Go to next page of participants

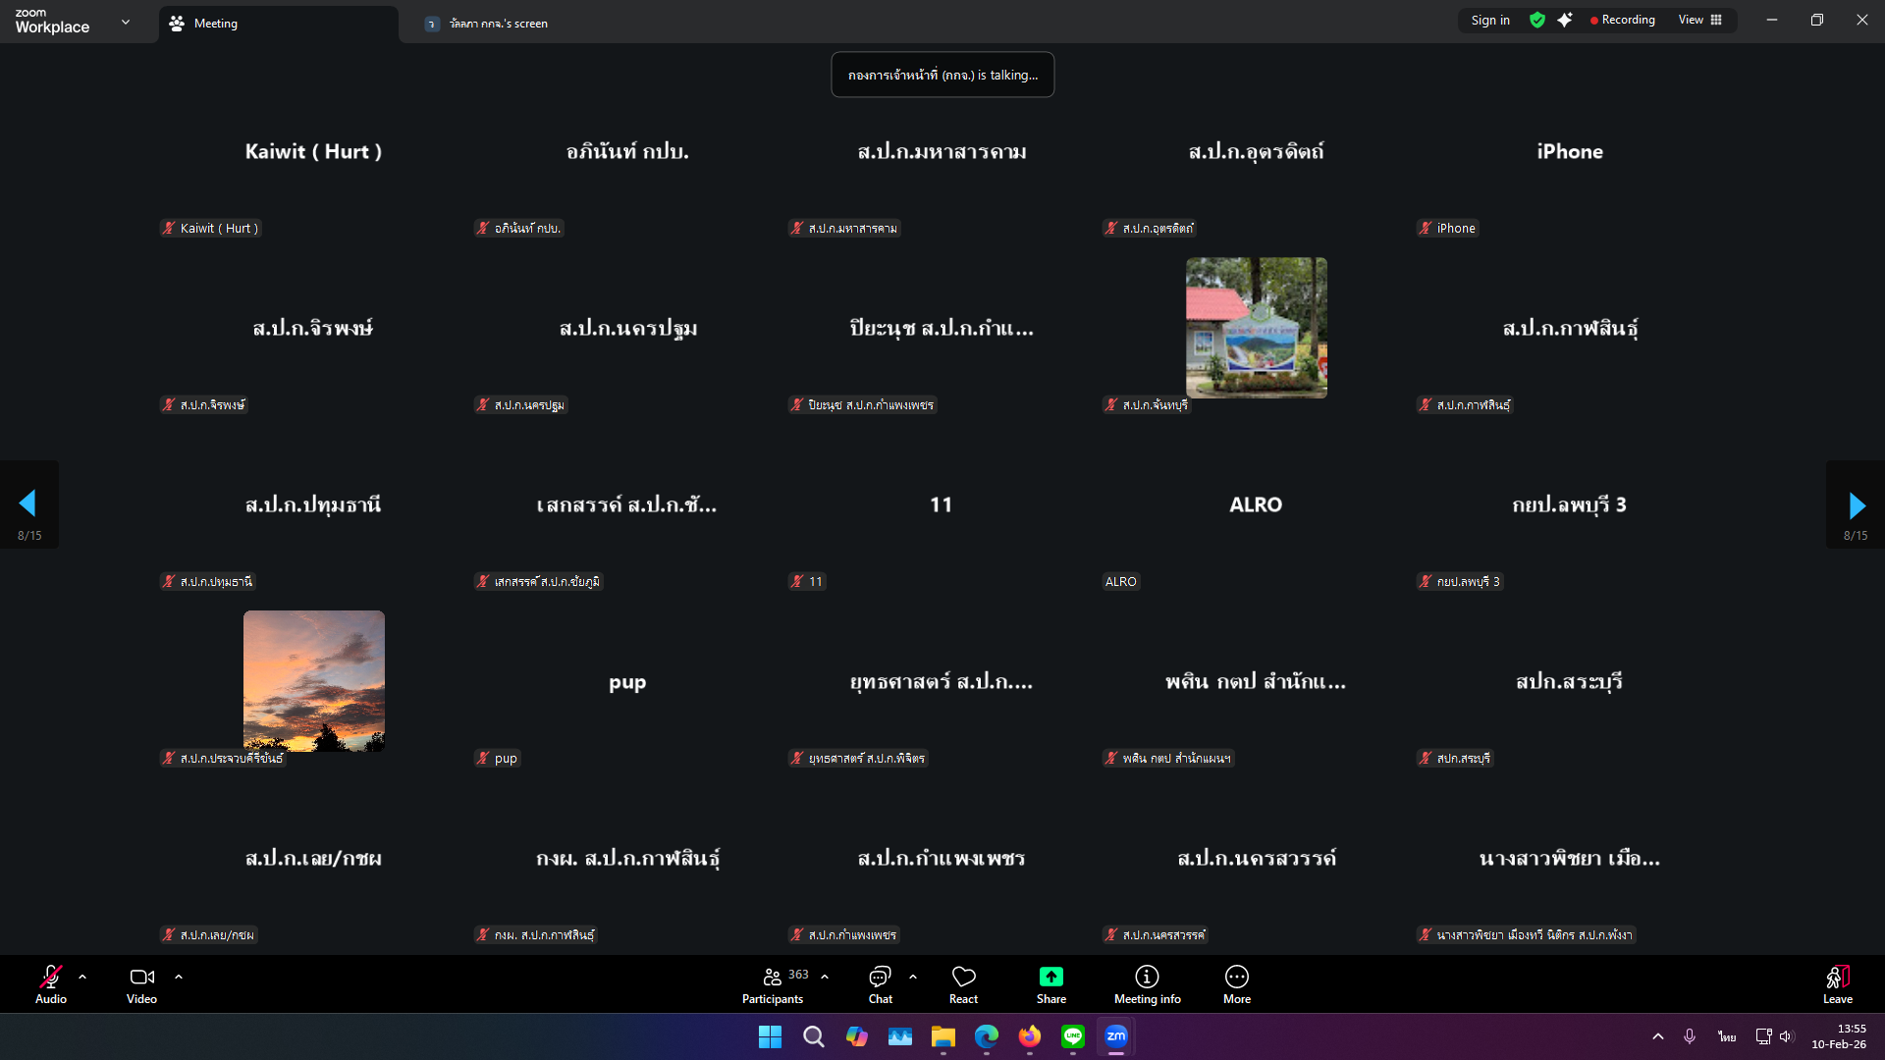coord(1856,504)
